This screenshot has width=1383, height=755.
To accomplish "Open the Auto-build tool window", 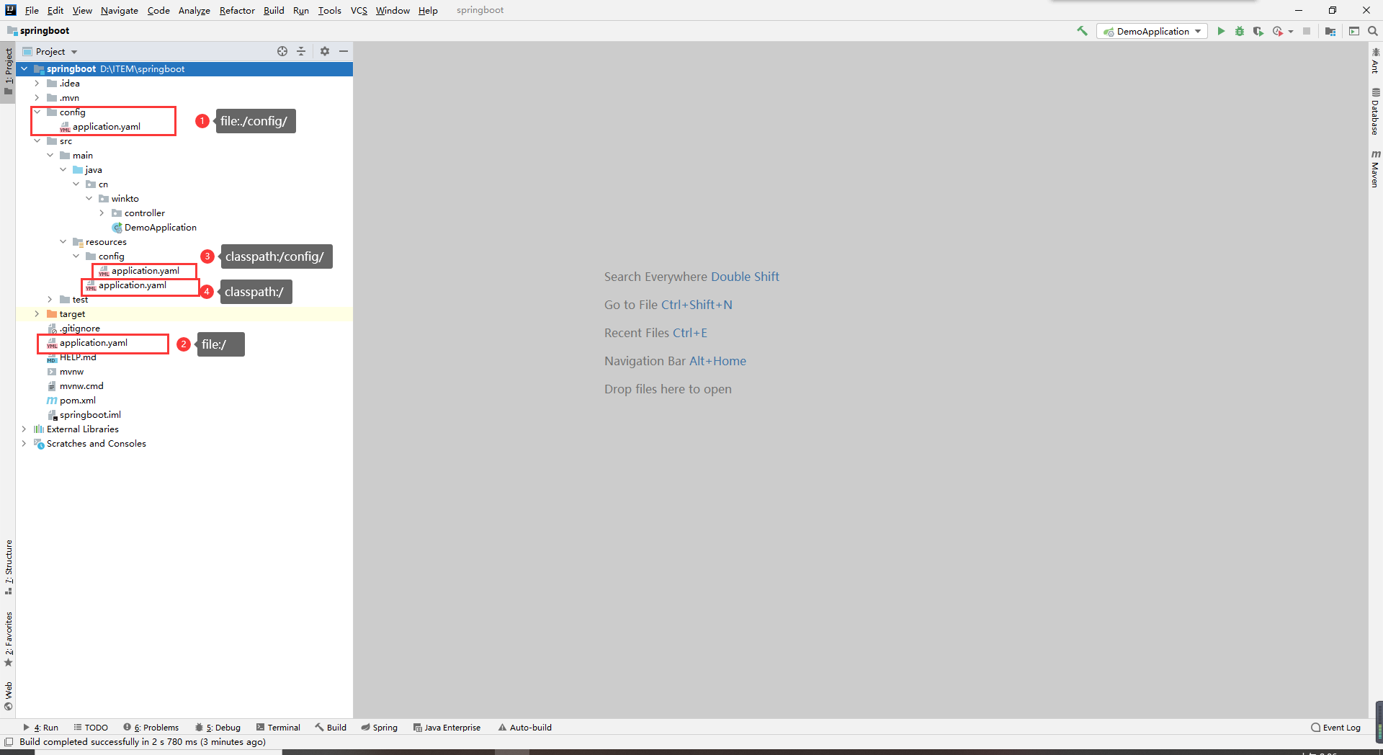I will (525, 728).
